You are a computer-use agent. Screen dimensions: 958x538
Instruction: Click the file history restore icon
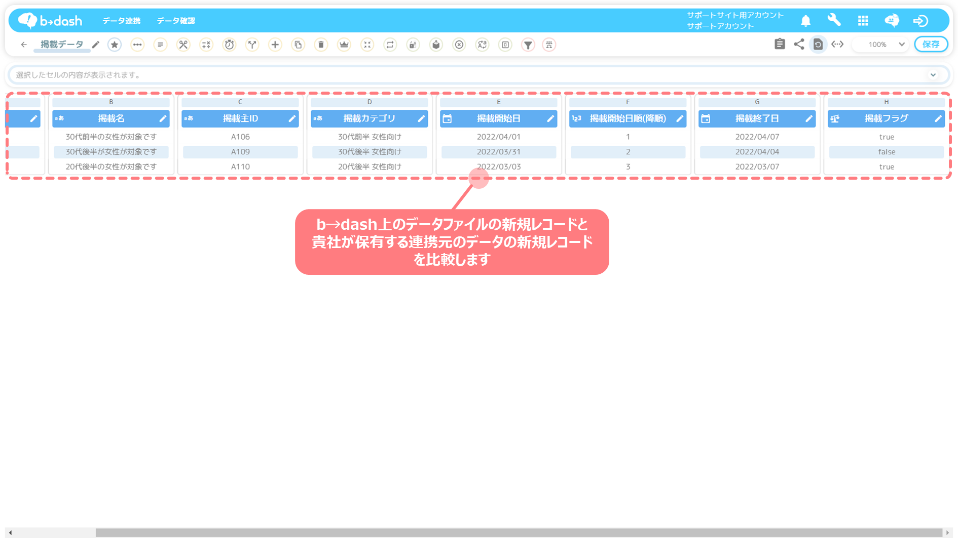point(818,45)
